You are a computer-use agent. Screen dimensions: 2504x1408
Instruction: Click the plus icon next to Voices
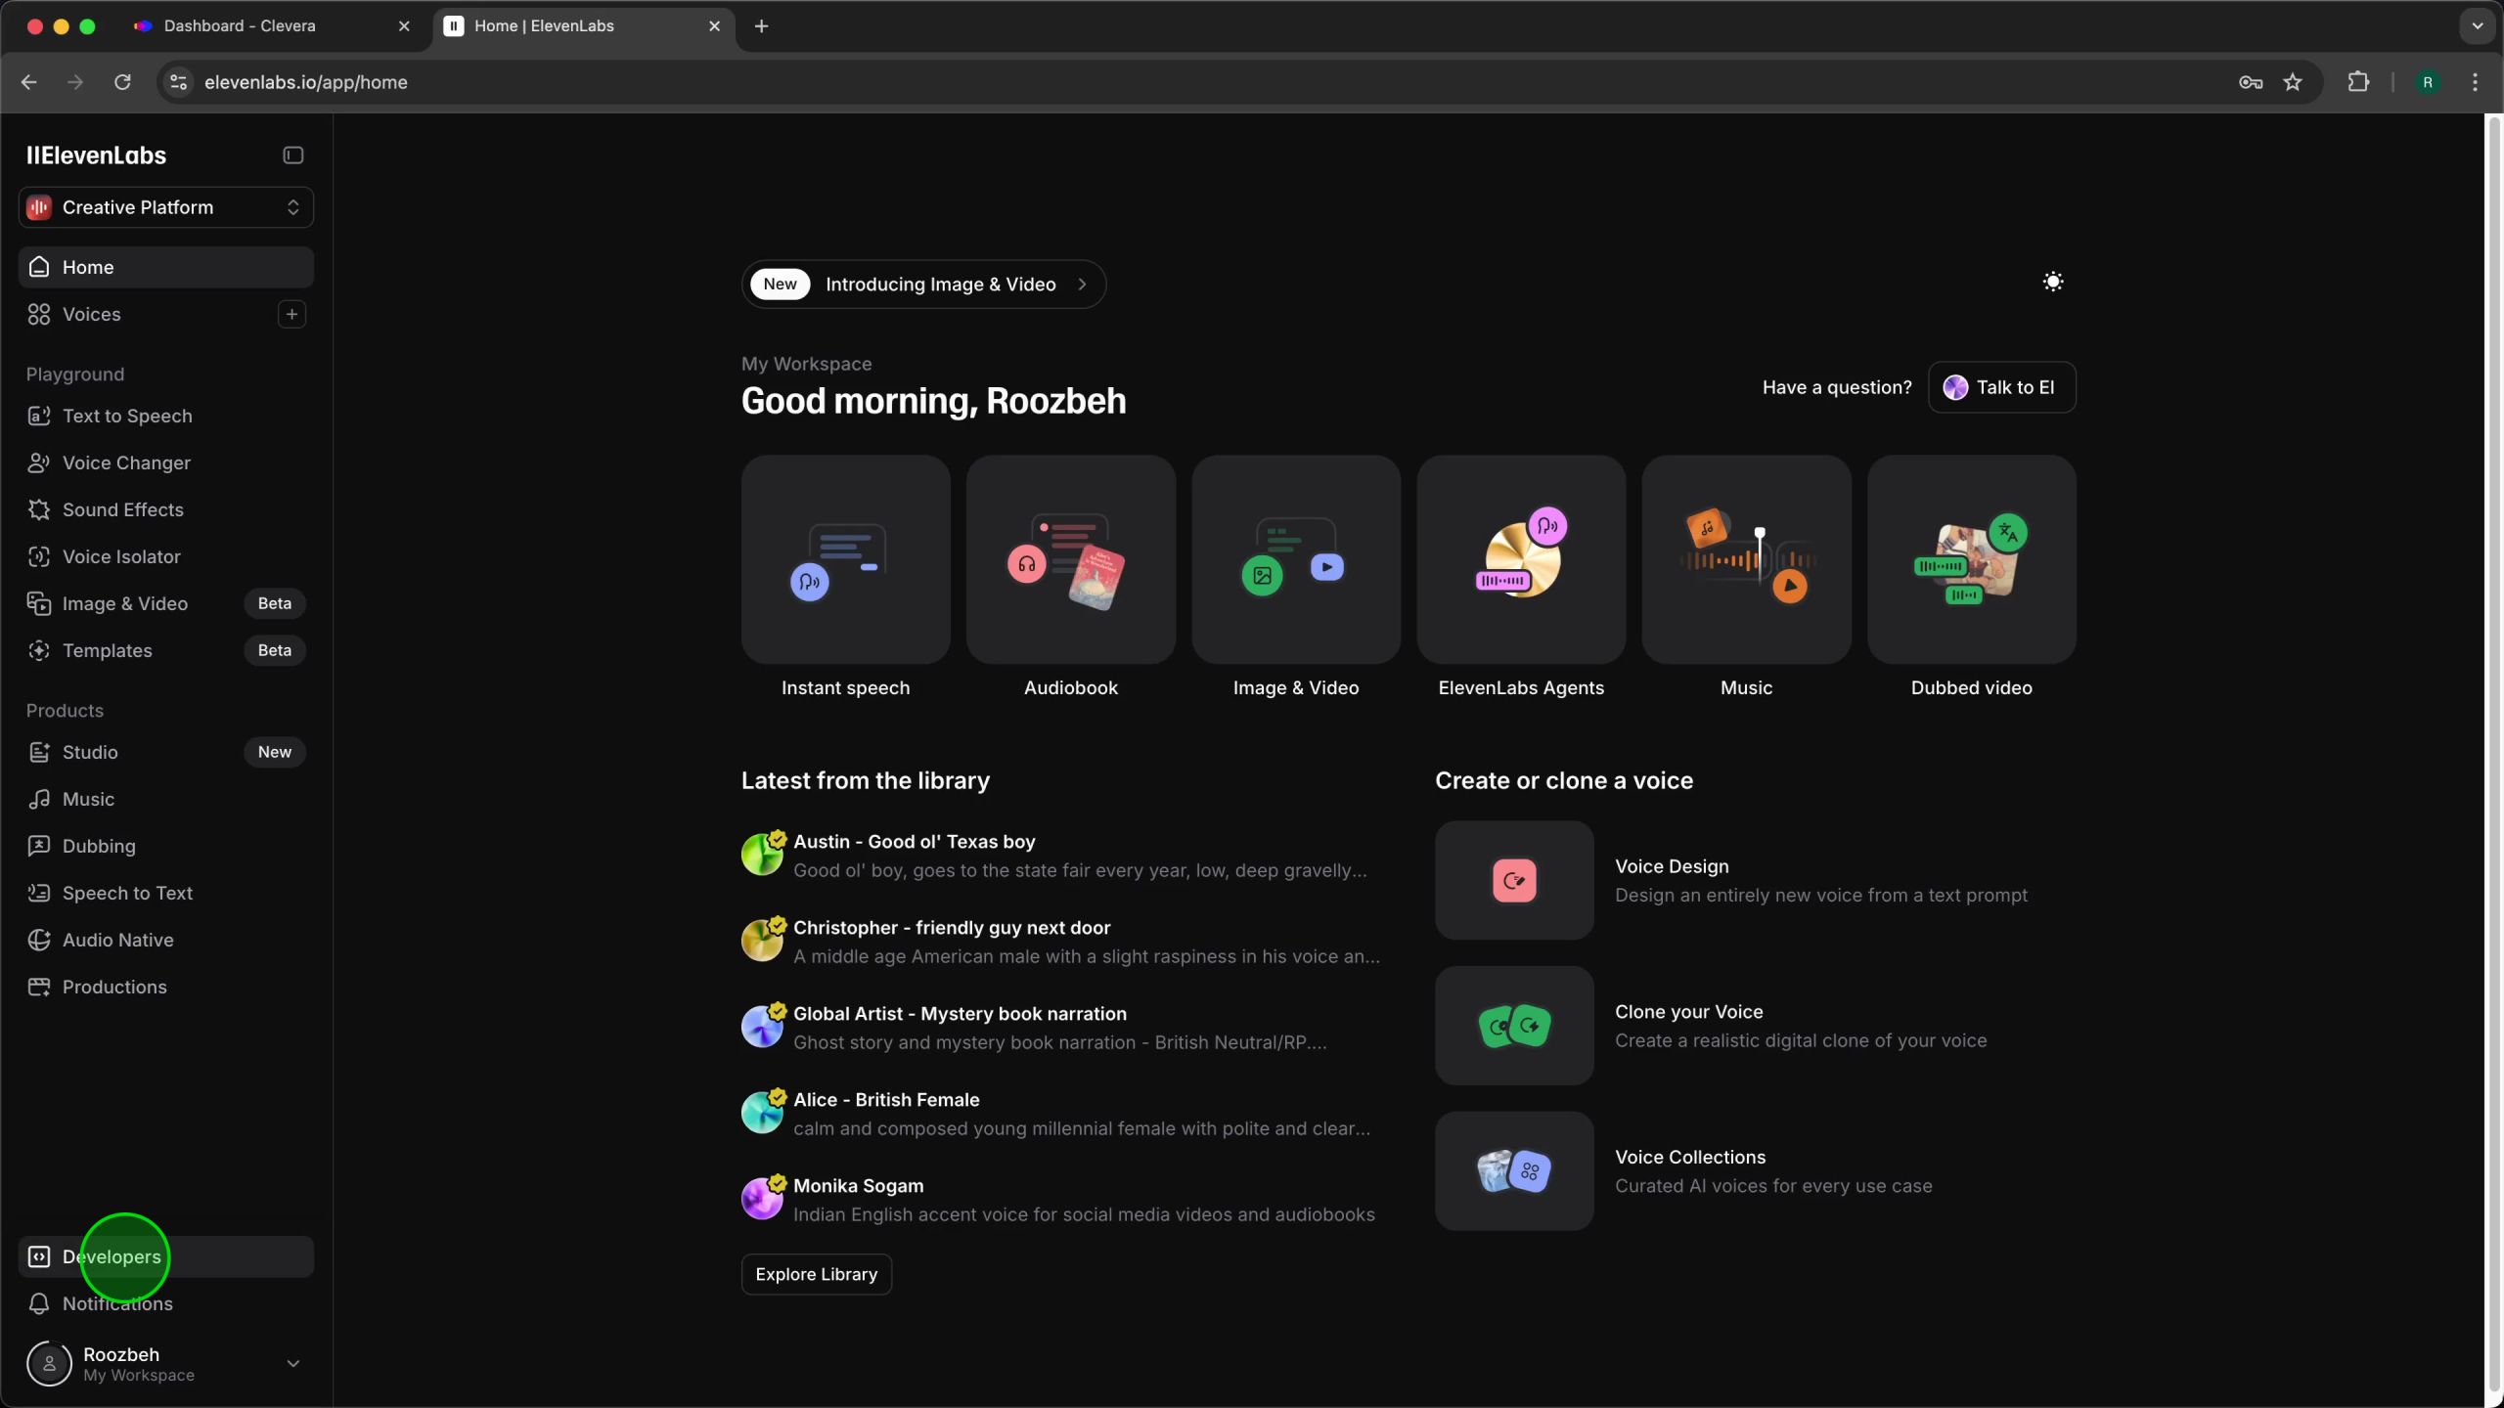(x=291, y=314)
